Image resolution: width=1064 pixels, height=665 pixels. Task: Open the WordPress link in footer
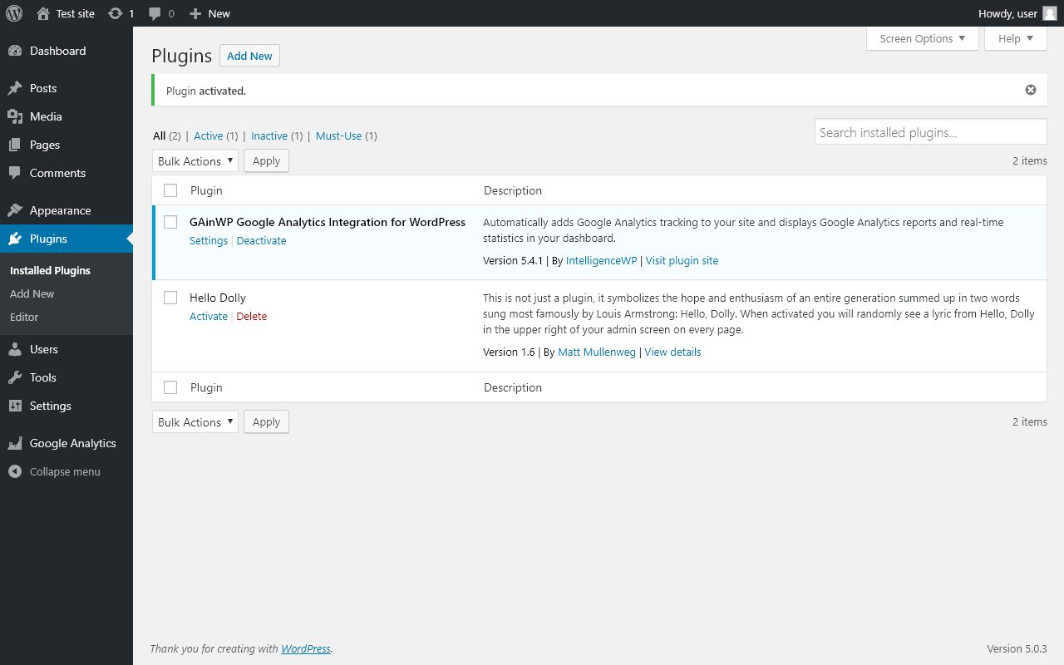coord(306,648)
